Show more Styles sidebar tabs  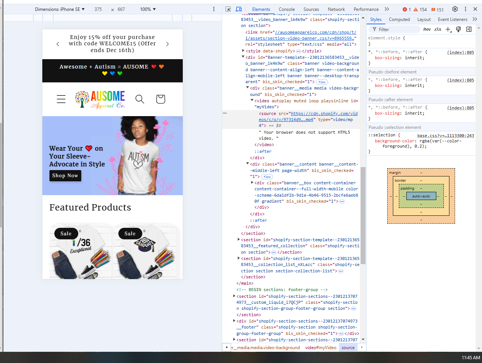coord(475,19)
